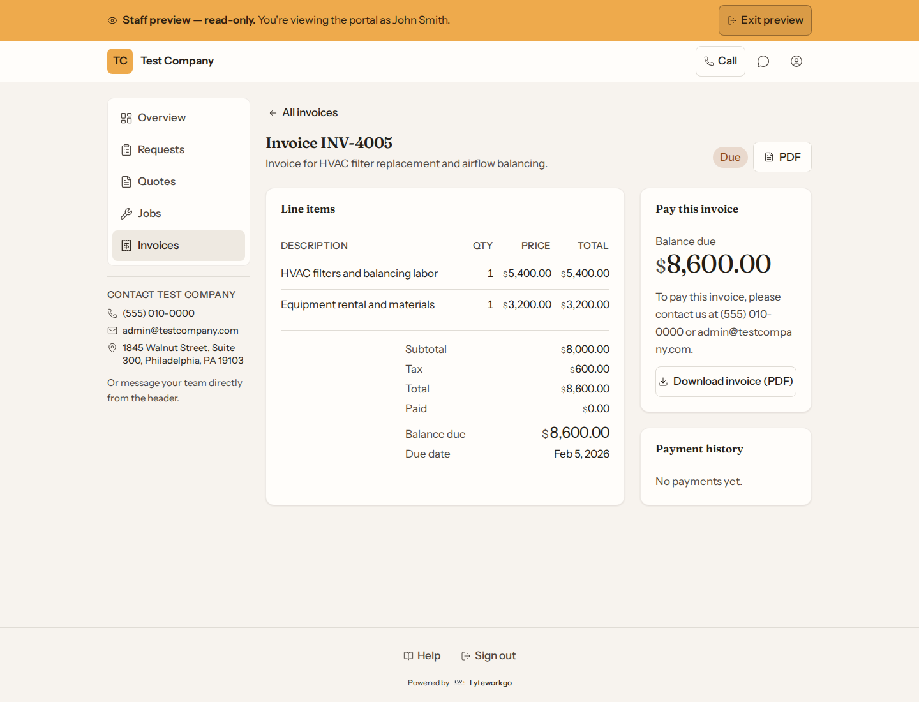Open the chat message icon in header
Viewport: 919px width, 702px height.
tap(763, 61)
